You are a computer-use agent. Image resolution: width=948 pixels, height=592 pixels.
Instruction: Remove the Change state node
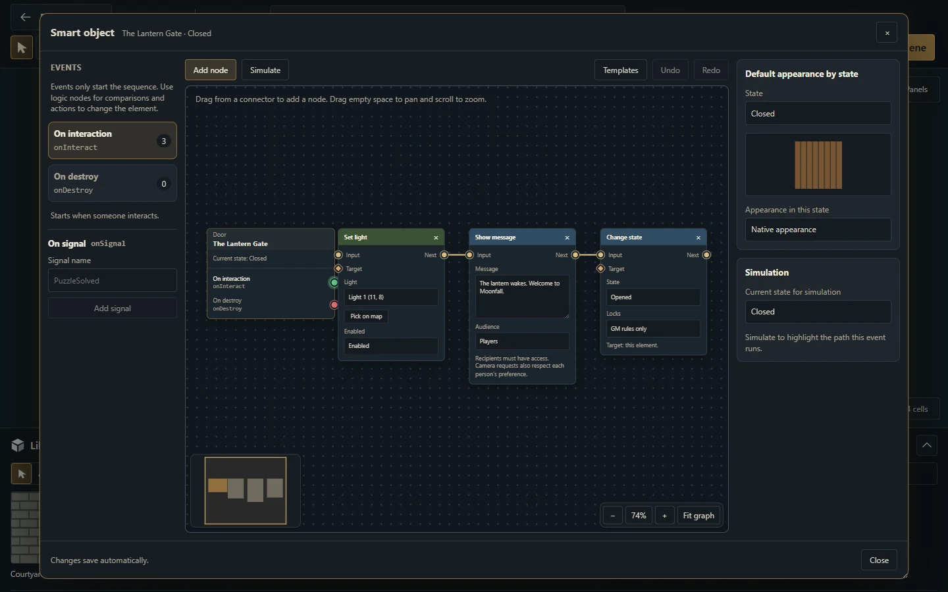coord(698,237)
